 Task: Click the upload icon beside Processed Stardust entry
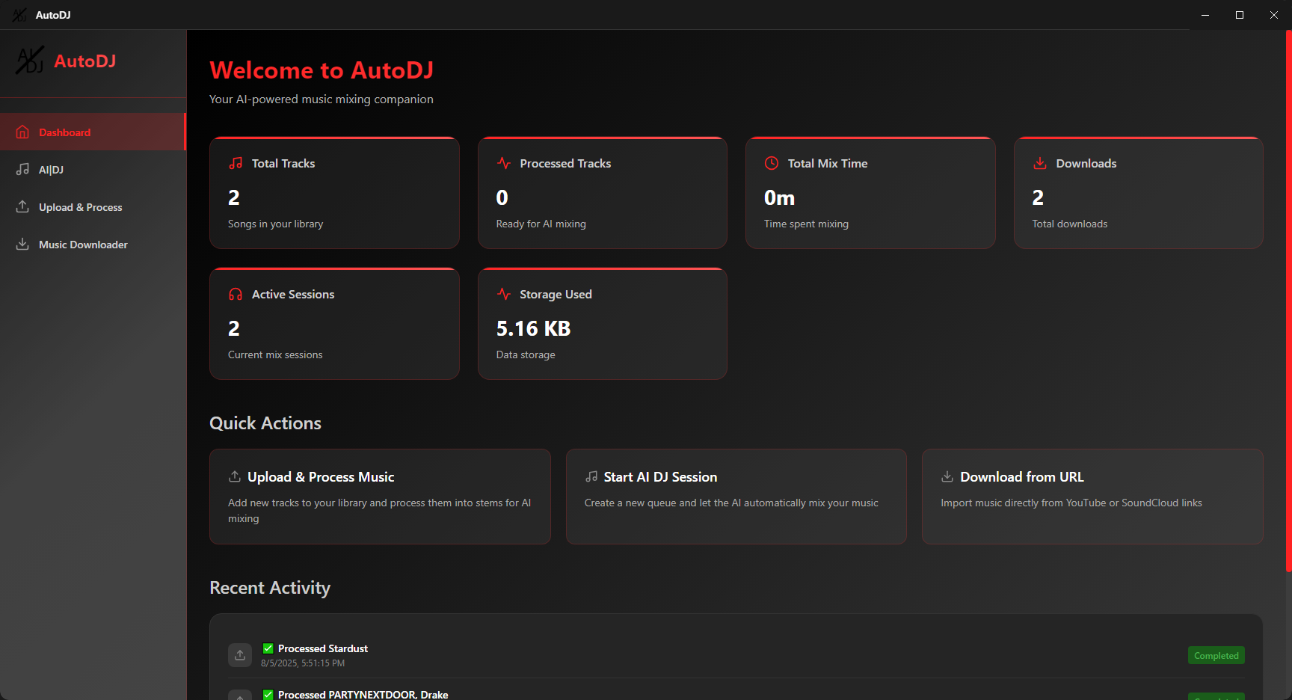pos(239,654)
